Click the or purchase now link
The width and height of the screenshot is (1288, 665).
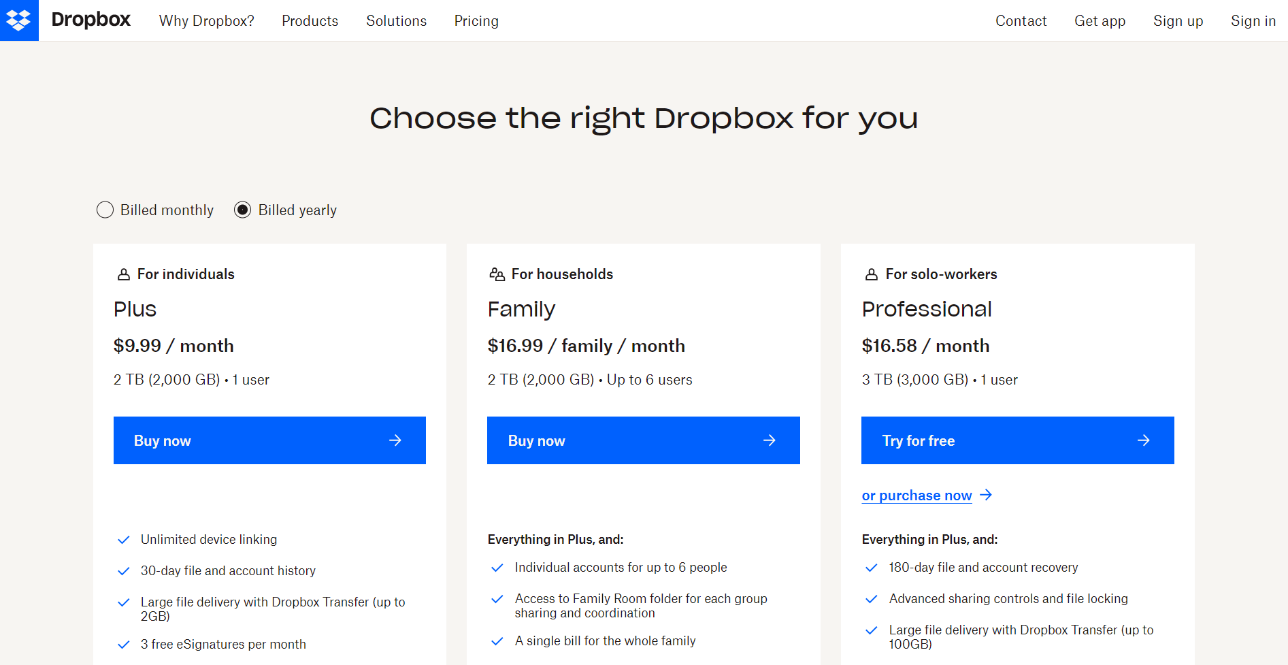click(917, 496)
